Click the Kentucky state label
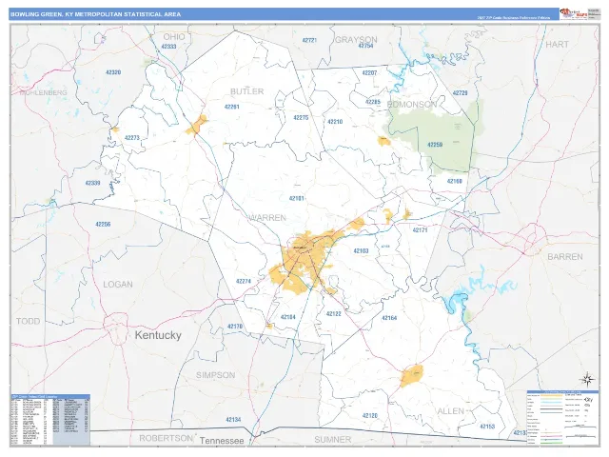 tap(158, 335)
